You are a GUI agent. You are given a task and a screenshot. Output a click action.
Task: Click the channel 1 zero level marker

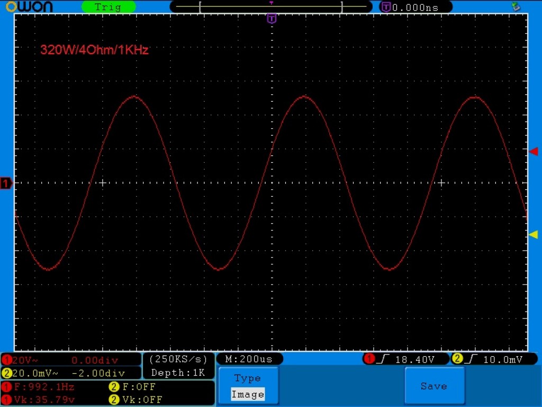(x=6, y=183)
